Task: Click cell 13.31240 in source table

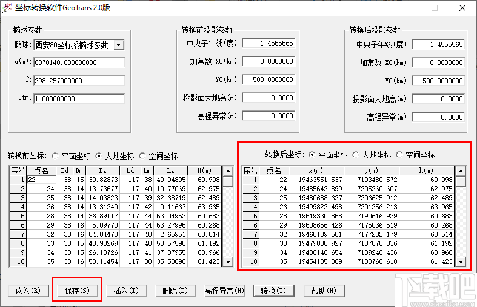Action: point(103,207)
